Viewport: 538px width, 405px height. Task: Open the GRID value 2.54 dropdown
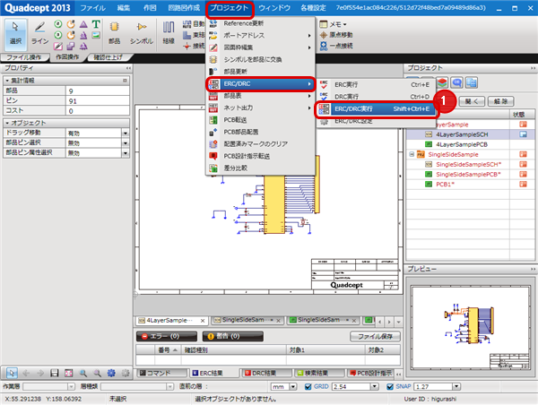[x=375, y=386]
